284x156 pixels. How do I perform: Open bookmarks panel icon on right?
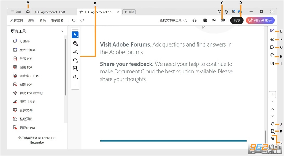272,47
